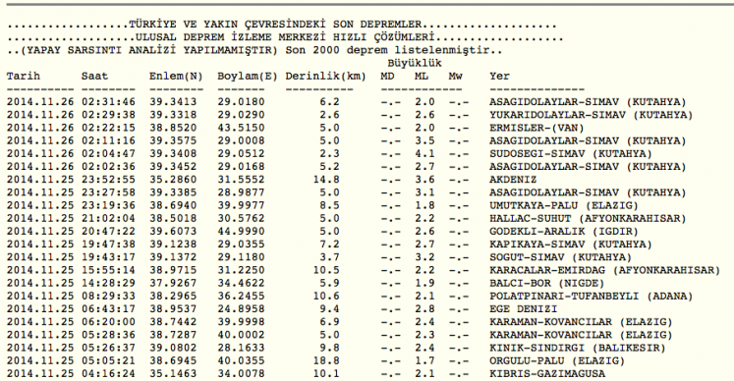Click the Saat column header

point(94,77)
